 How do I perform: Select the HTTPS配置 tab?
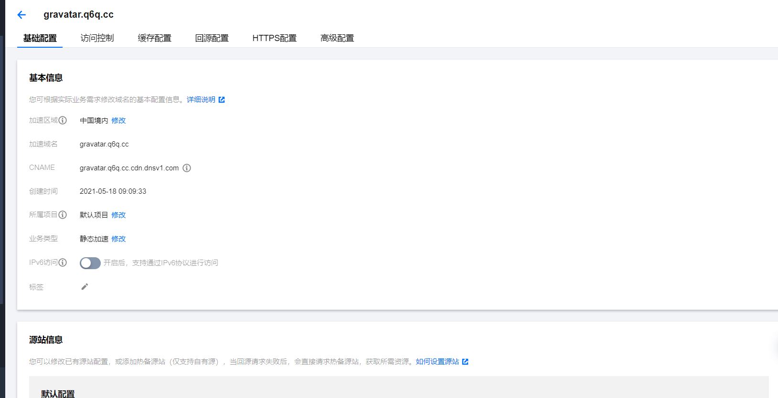coord(274,38)
